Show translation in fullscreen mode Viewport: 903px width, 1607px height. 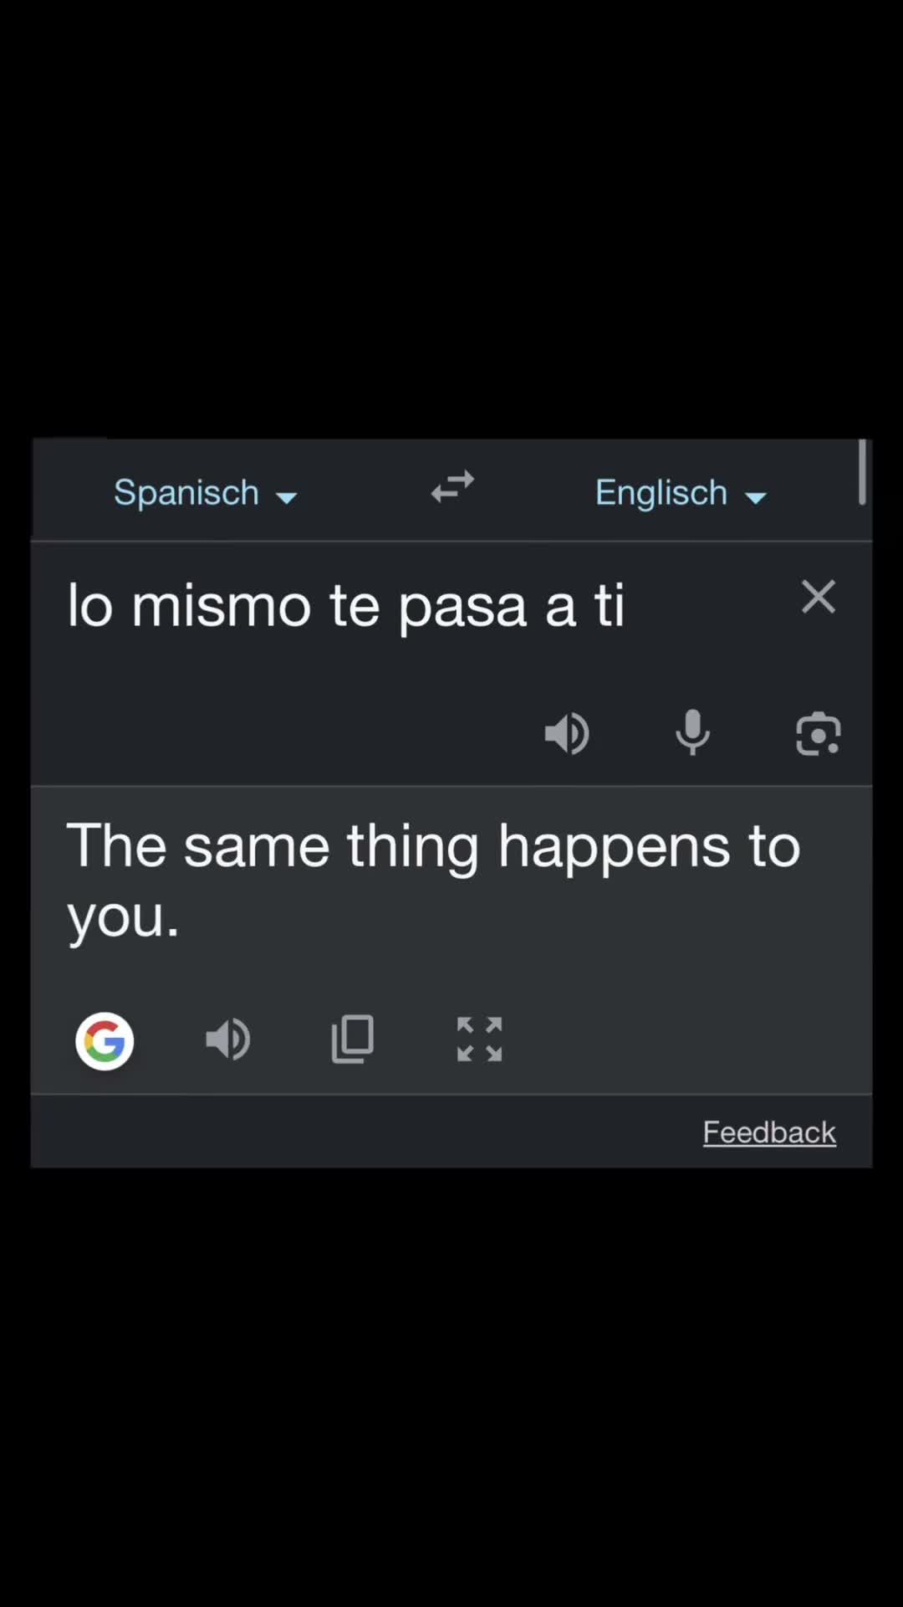[x=479, y=1040]
